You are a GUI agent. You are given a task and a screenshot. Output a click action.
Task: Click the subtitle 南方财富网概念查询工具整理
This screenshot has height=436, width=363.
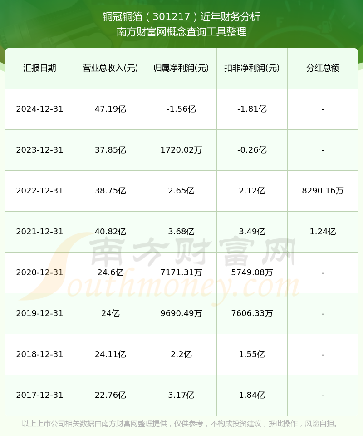[181, 32]
